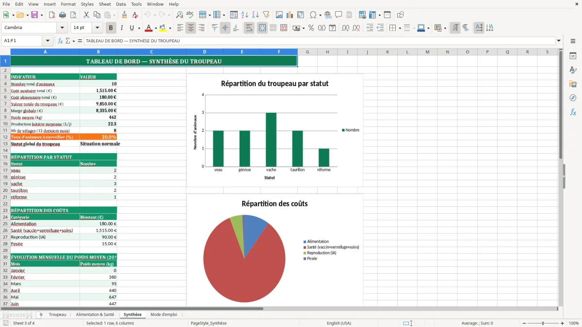Open Find & Replace icon
The height and width of the screenshot is (327, 582).
click(179, 15)
